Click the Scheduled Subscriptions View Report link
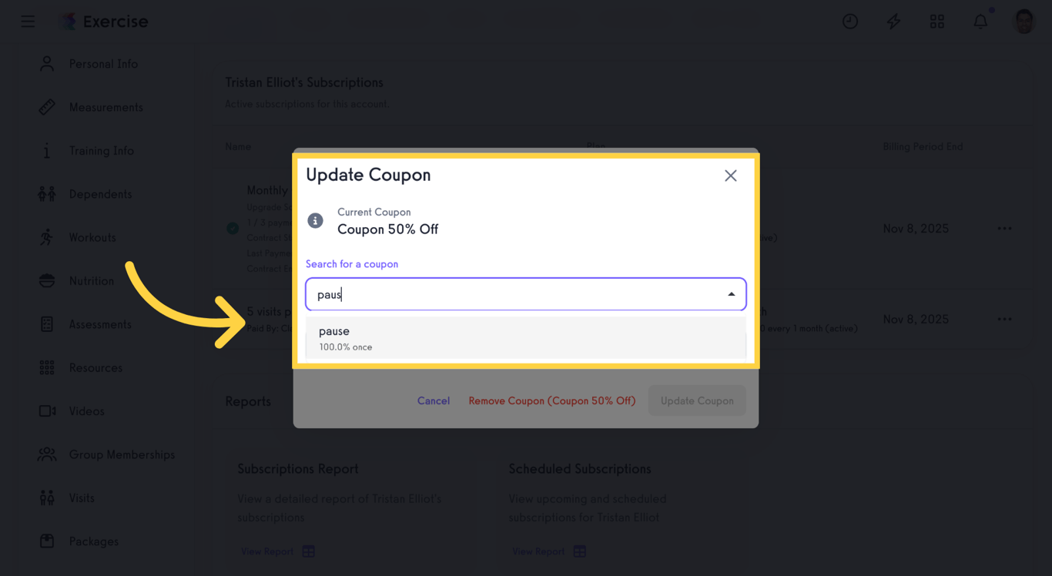The width and height of the screenshot is (1052, 576). pos(539,551)
